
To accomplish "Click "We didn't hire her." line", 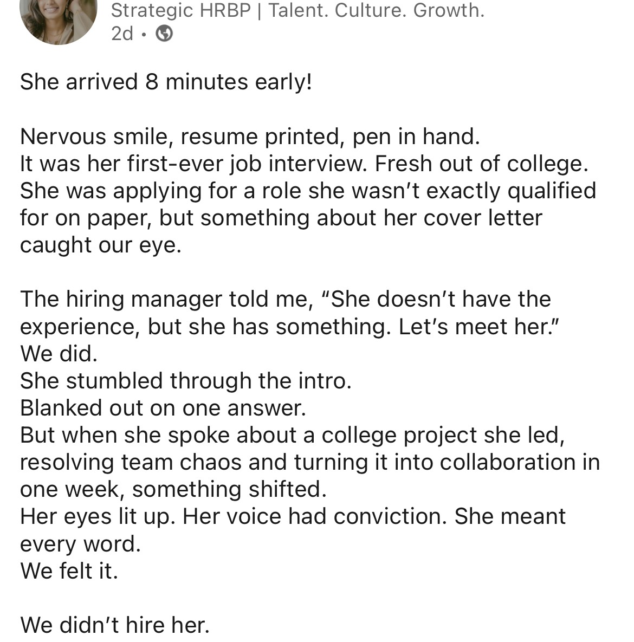I will (x=115, y=625).
